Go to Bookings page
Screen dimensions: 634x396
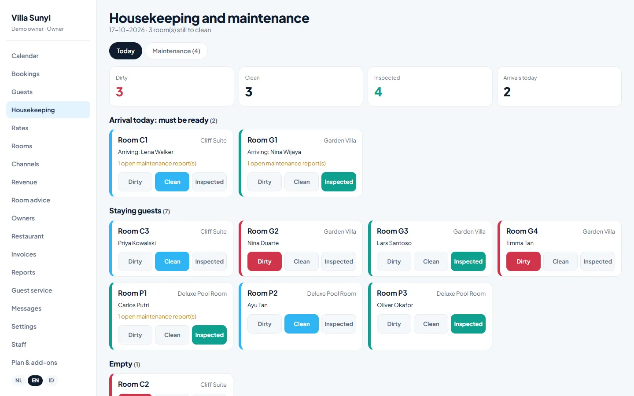(x=48, y=74)
